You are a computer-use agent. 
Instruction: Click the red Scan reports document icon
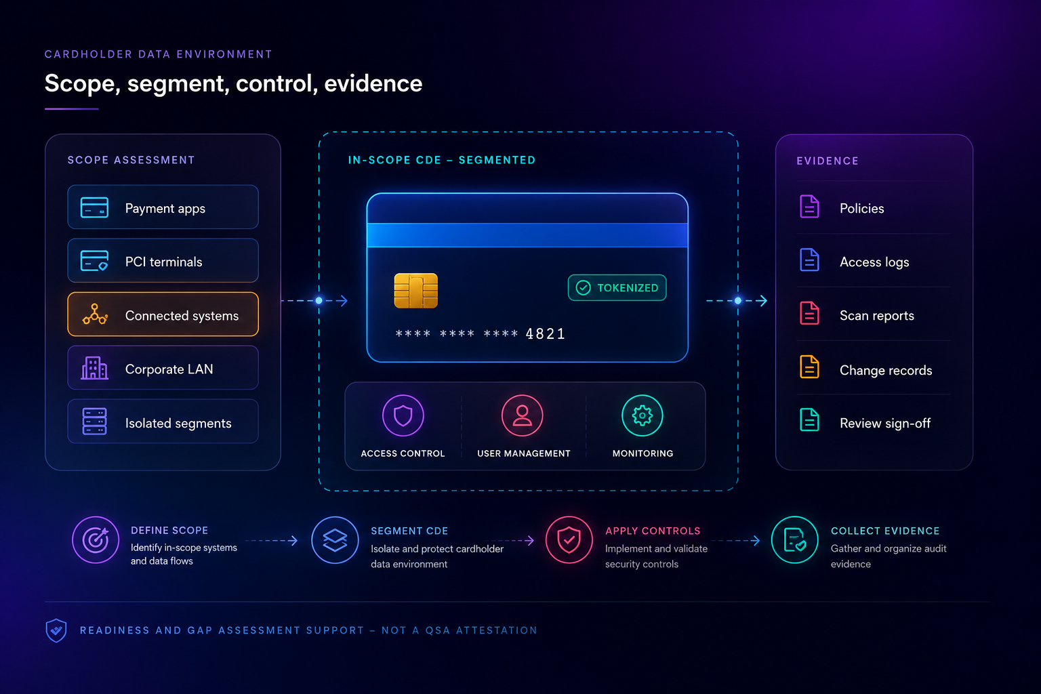click(x=810, y=314)
